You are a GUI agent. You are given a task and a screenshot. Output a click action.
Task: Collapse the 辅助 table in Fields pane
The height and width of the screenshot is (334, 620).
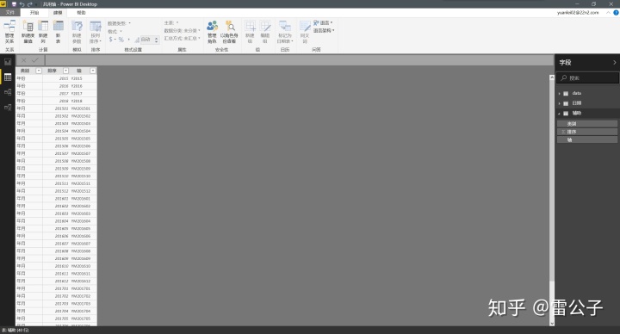tap(559, 113)
